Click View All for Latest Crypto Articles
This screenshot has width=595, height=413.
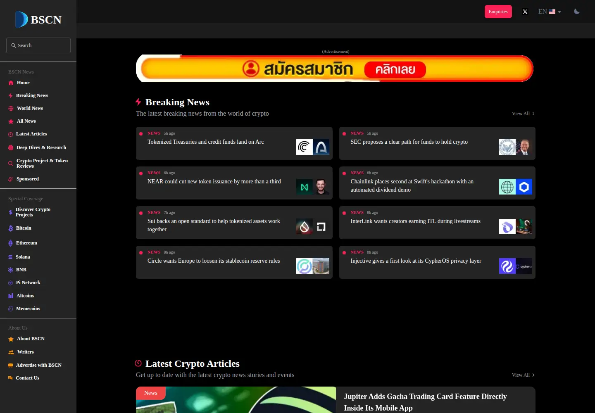pos(524,375)
